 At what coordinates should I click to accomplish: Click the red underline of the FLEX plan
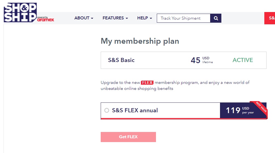(160, 119)
